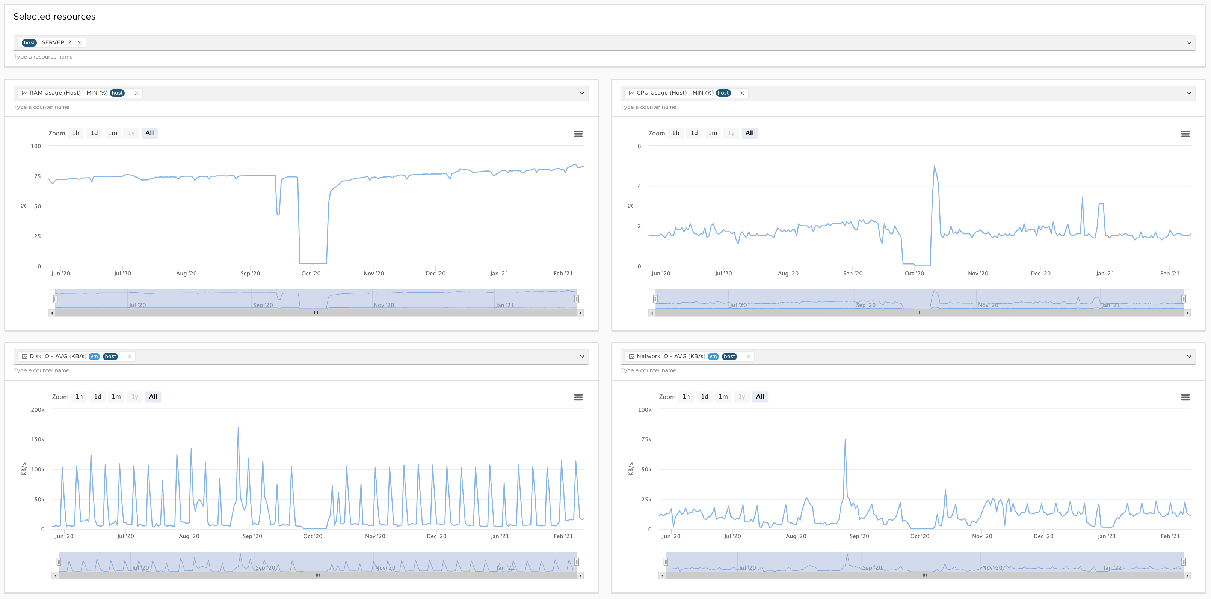Remove the CPU Usage (Host) counter tag
The image size is (1211, 599).
pyautogui.click(x=742, y=93)
